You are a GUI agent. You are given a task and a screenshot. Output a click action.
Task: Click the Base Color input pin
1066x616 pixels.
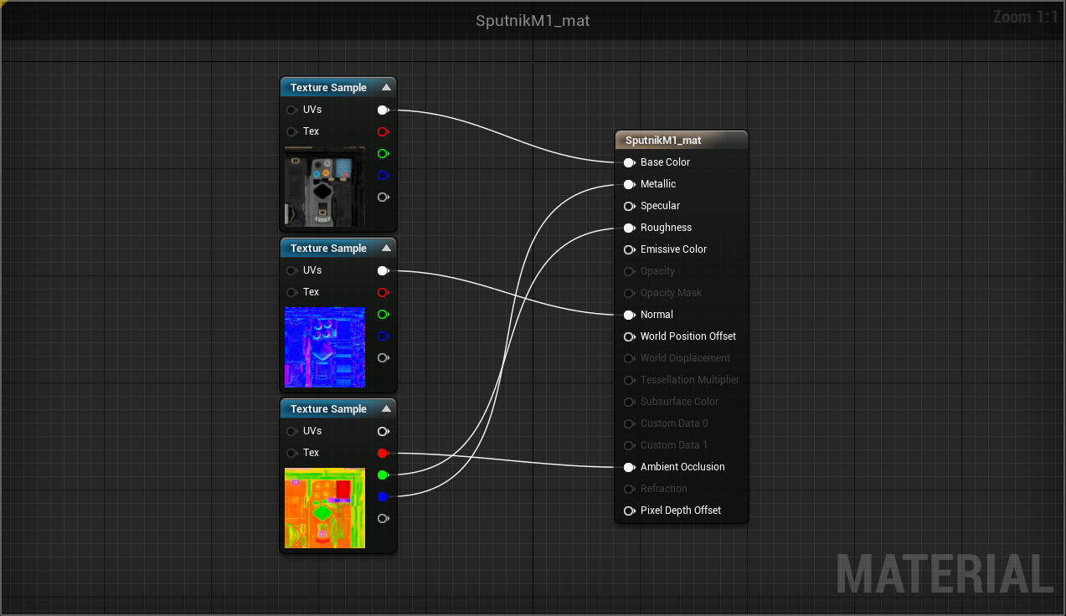coord(629,162)
